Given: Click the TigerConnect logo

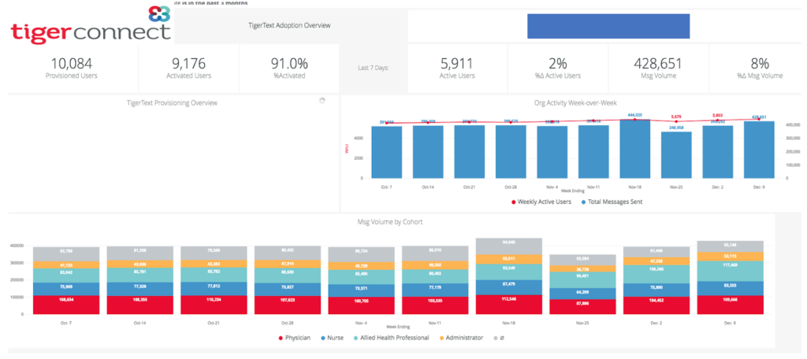Looking at the screenshot, I should (x=90, y=24).
